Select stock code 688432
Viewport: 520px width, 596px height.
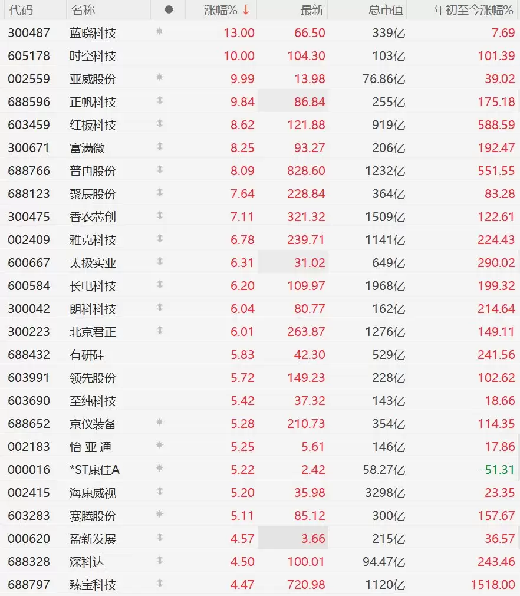tap(29, 355)
